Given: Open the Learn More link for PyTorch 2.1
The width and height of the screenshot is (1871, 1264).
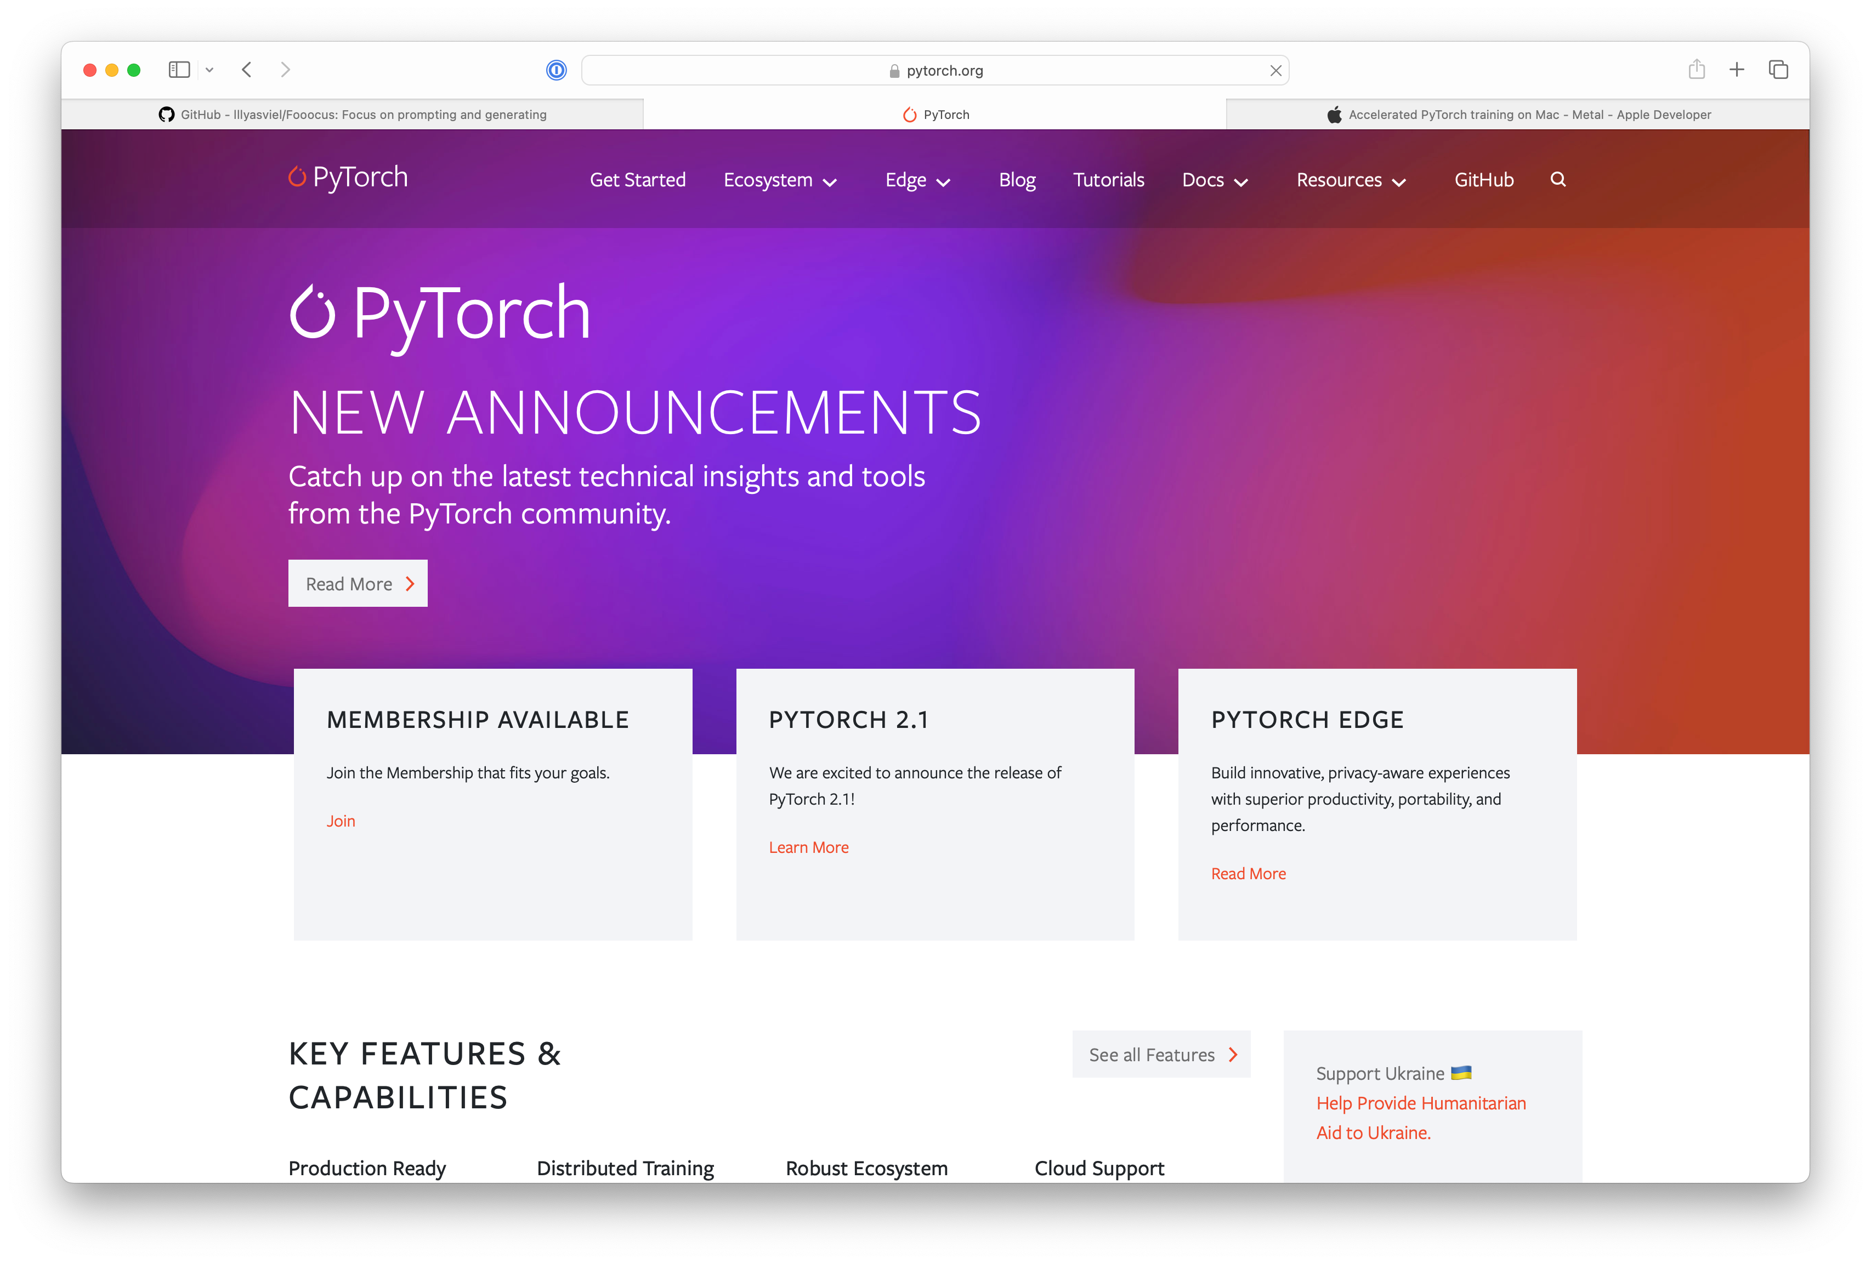Looking at the screenshot, I should [x=808, y=847].
